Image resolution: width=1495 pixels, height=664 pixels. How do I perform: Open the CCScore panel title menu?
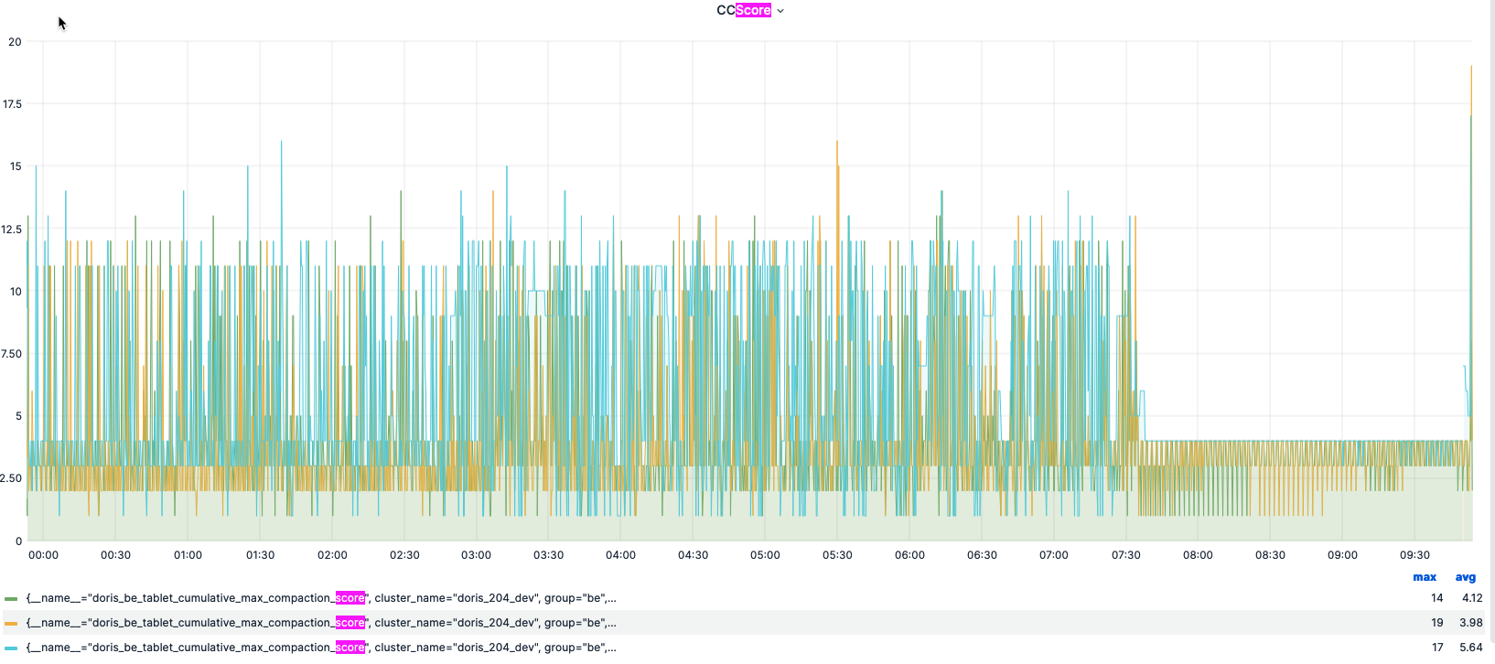[x=750, y=10]
